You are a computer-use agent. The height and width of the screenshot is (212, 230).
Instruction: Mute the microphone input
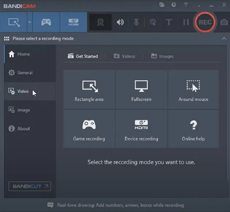136,22
